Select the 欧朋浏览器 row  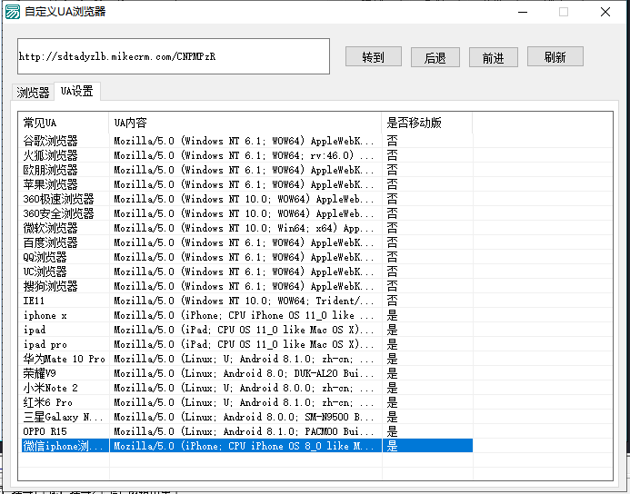coord(246,170)
